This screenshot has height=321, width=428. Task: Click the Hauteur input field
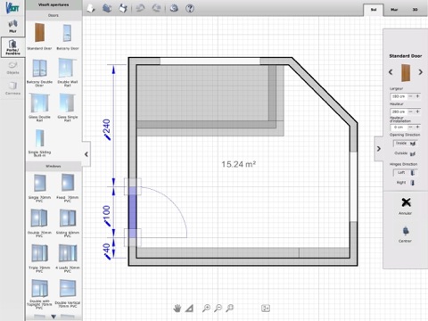399,111
